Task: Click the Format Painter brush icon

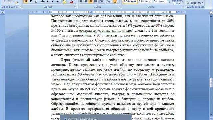Action: (x=17, y=2)
